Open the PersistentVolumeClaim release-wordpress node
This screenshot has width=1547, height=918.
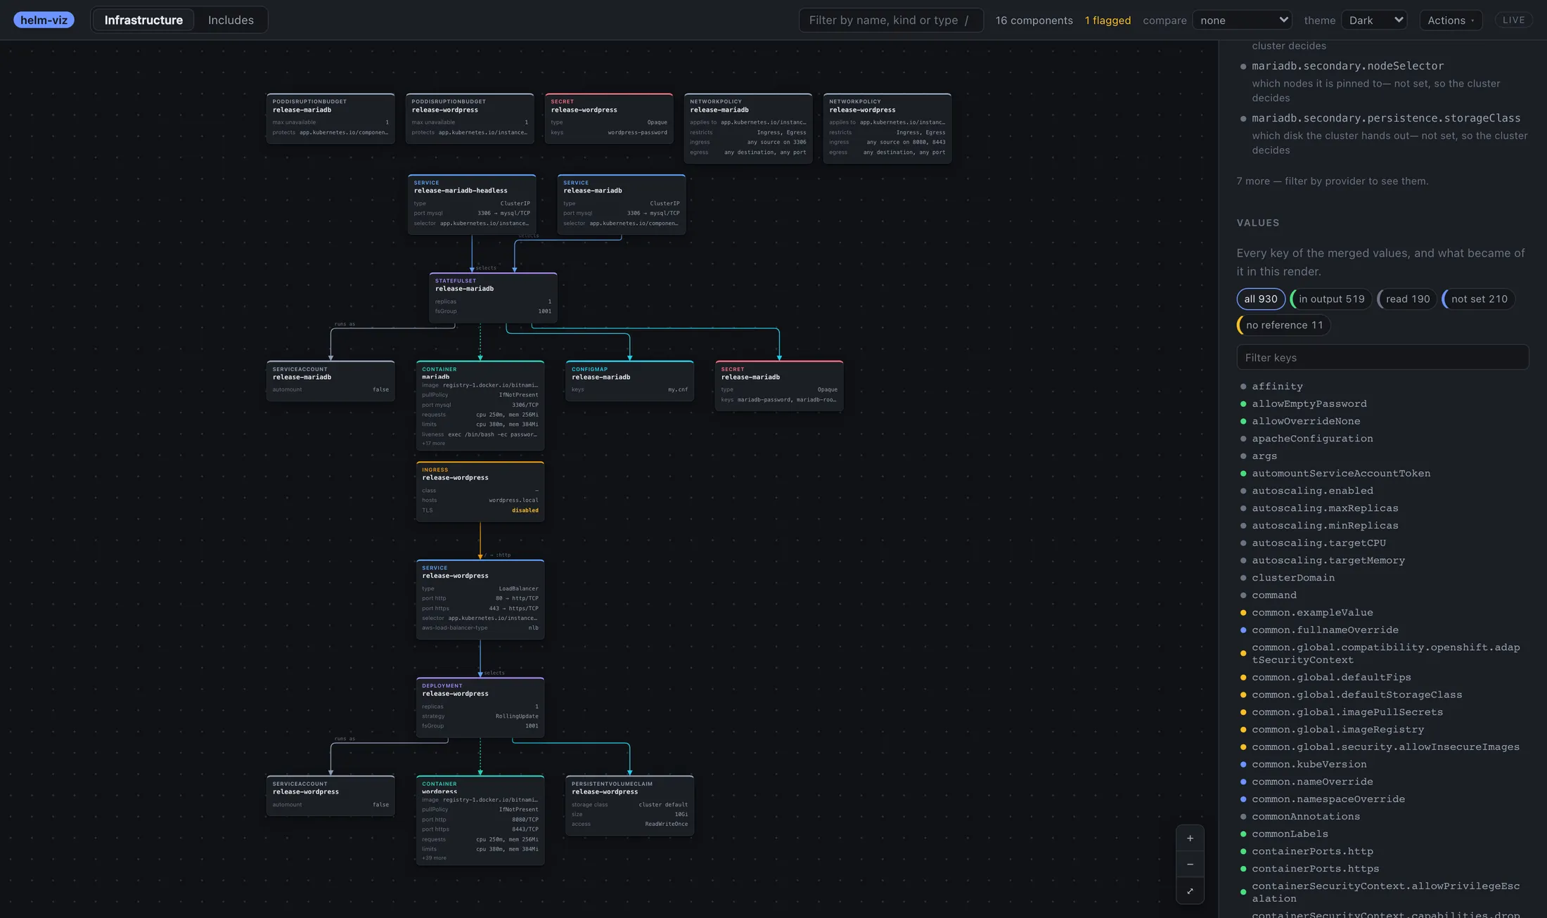629,806
